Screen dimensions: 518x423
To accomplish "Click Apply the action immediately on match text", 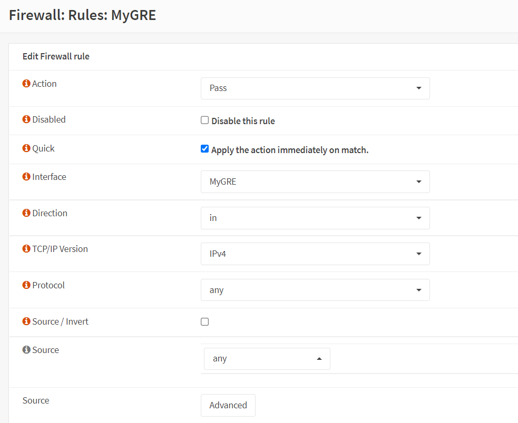I will (290, 150).
